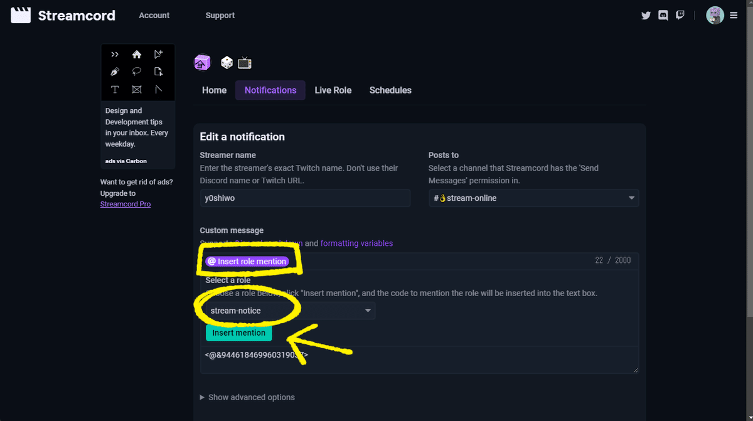Open the 'formatting variables' link

coord(356,243)
